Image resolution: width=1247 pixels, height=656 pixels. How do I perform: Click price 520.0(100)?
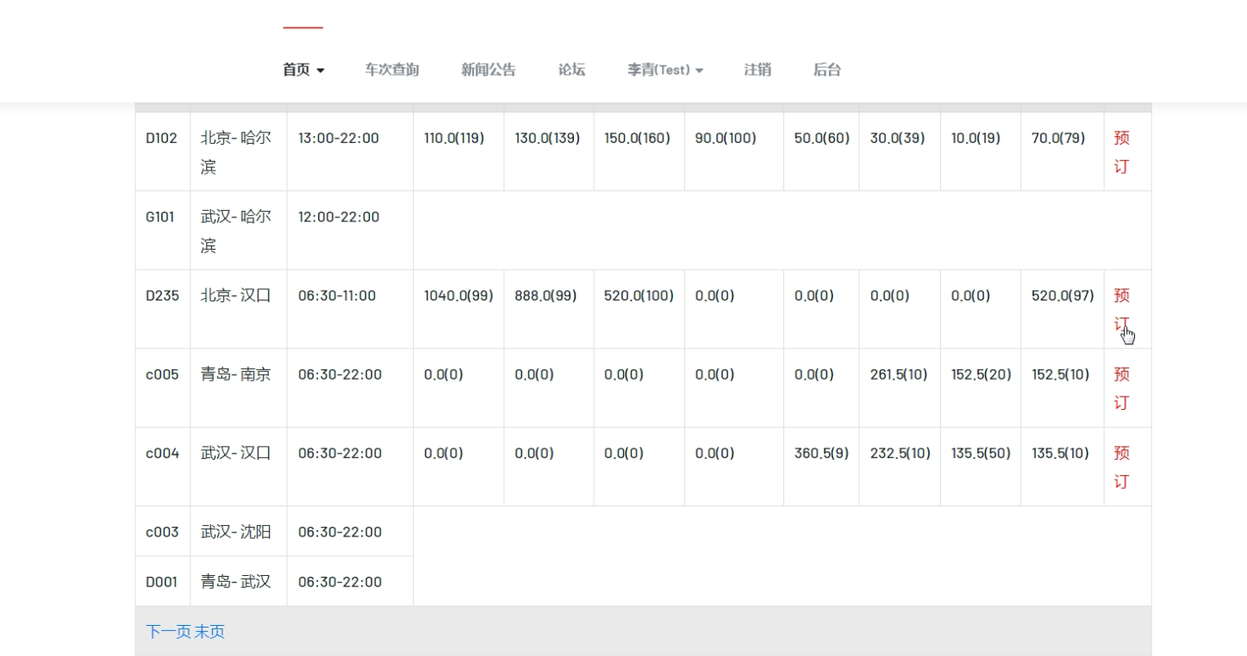point(639,295)
